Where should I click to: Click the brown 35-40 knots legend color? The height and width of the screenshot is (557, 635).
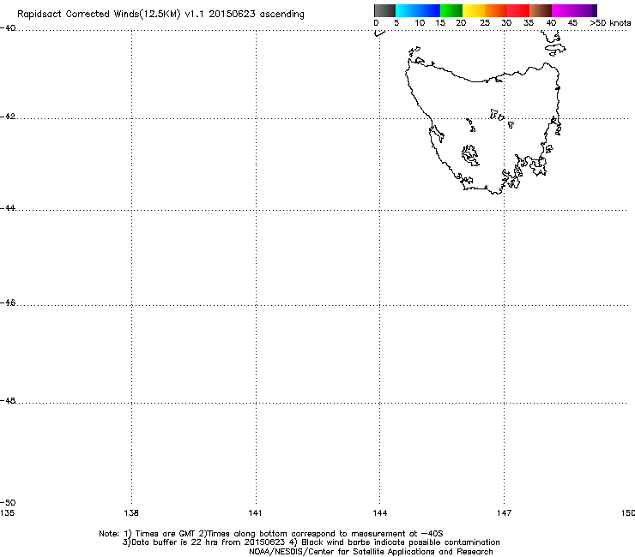541,10
